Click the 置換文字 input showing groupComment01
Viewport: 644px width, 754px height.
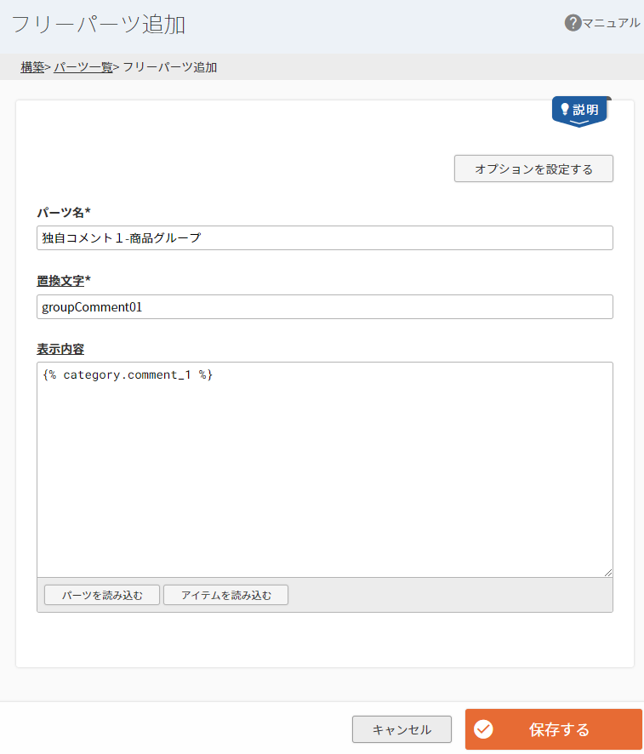click(x=323, y=306)
